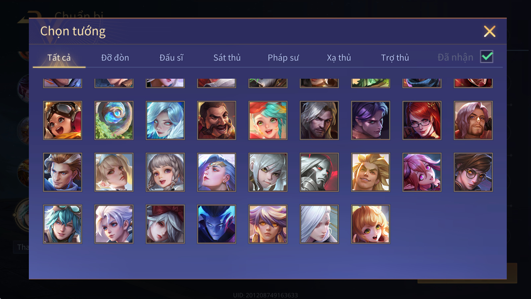The width and height of the screenshot is (531, 299).
Task: Choose the dark blue demon-faced hero
Action: (216, 224)
